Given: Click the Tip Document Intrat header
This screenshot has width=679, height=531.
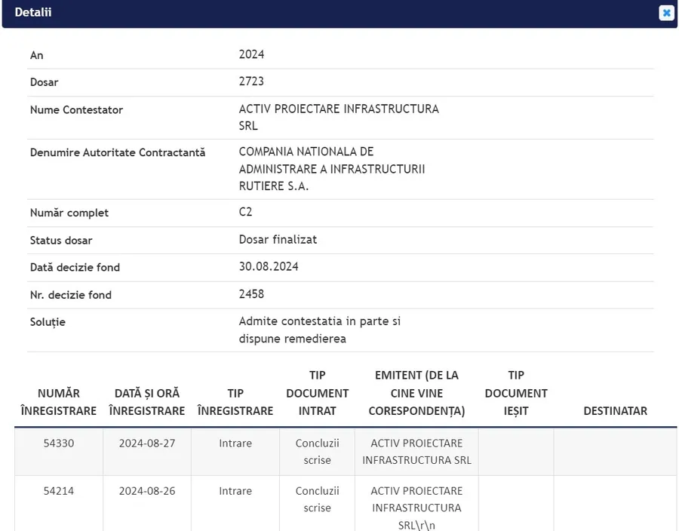Looking at the screenshot, I should tap(318, 393).
